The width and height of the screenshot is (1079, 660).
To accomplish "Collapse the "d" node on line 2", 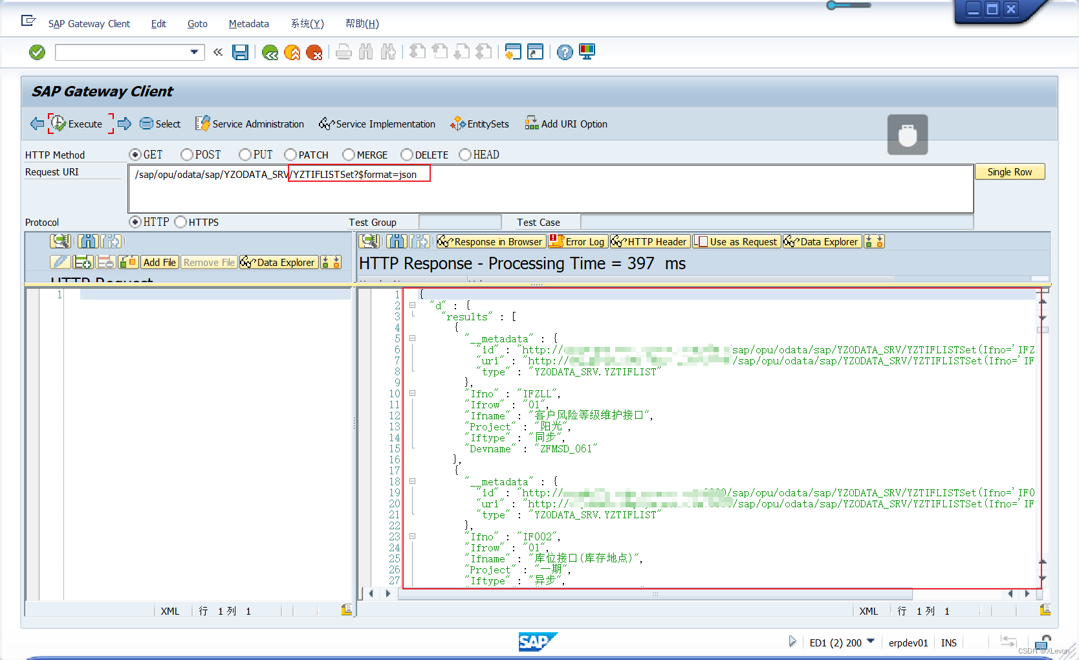I will coord(412,305).
